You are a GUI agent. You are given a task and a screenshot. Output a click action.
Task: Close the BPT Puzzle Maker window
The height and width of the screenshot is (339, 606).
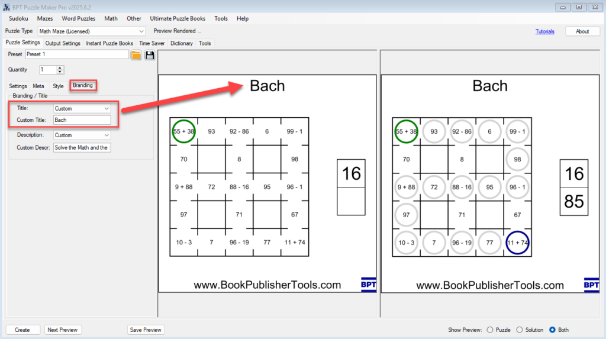[x=595, y=7]
